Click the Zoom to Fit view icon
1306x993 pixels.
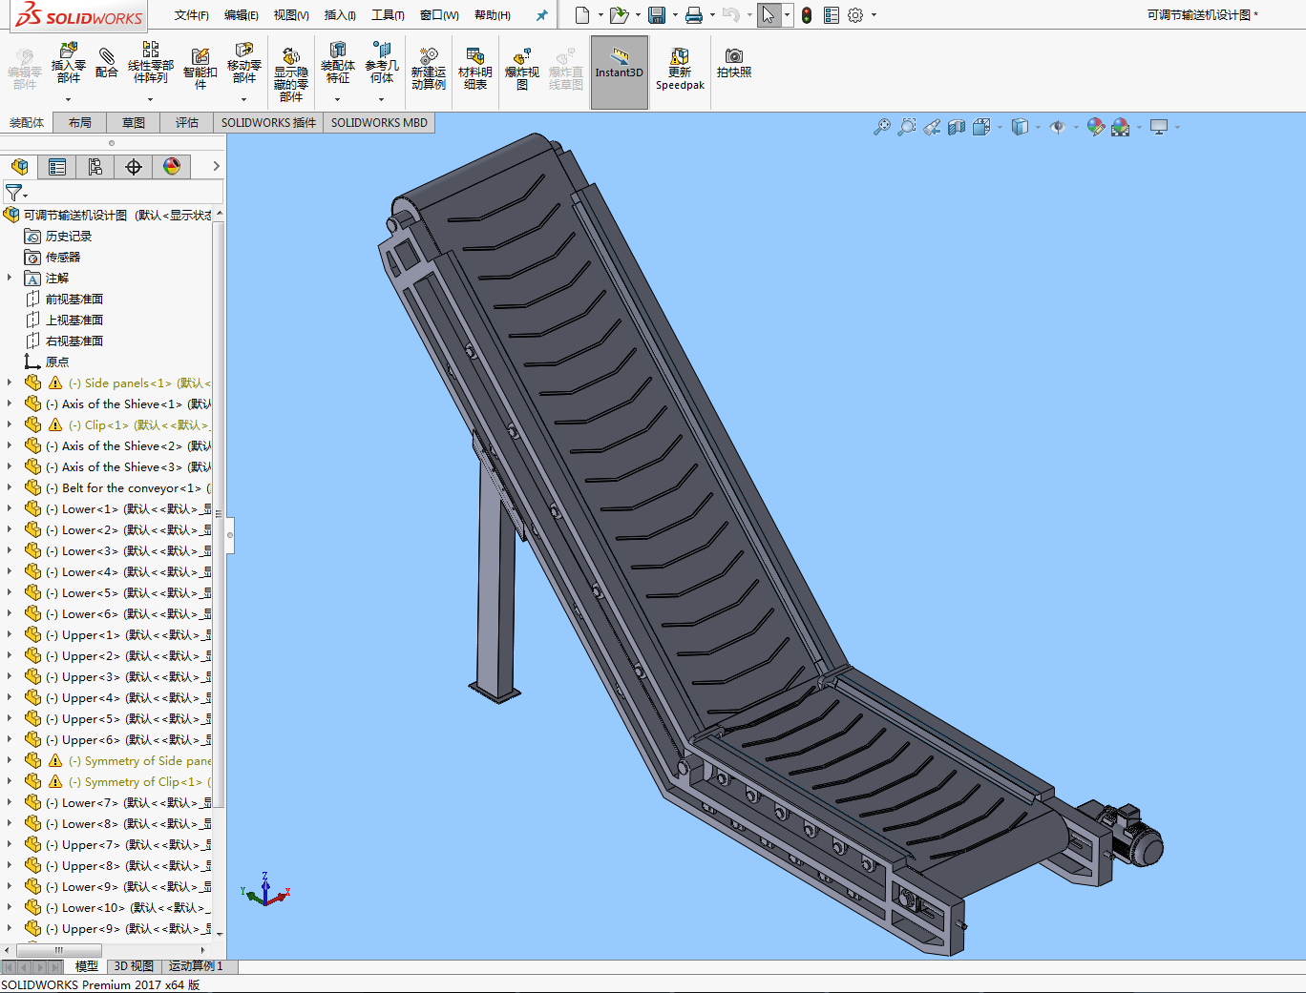pyautogui.click(x=882, y=127)
